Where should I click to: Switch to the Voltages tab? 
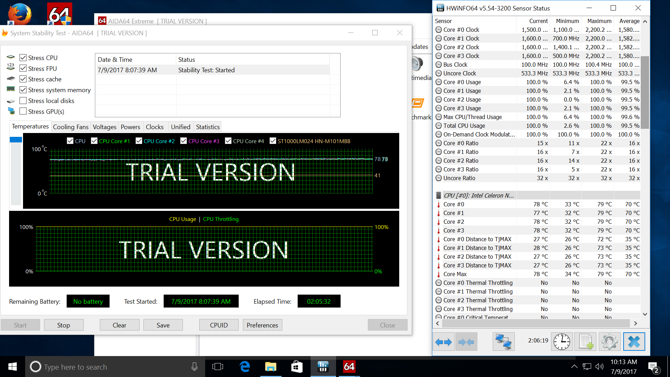[105, 127]
